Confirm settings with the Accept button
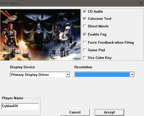Image resolution: width=144 pixels, height=116 pixels. click(x=109, y=112)
